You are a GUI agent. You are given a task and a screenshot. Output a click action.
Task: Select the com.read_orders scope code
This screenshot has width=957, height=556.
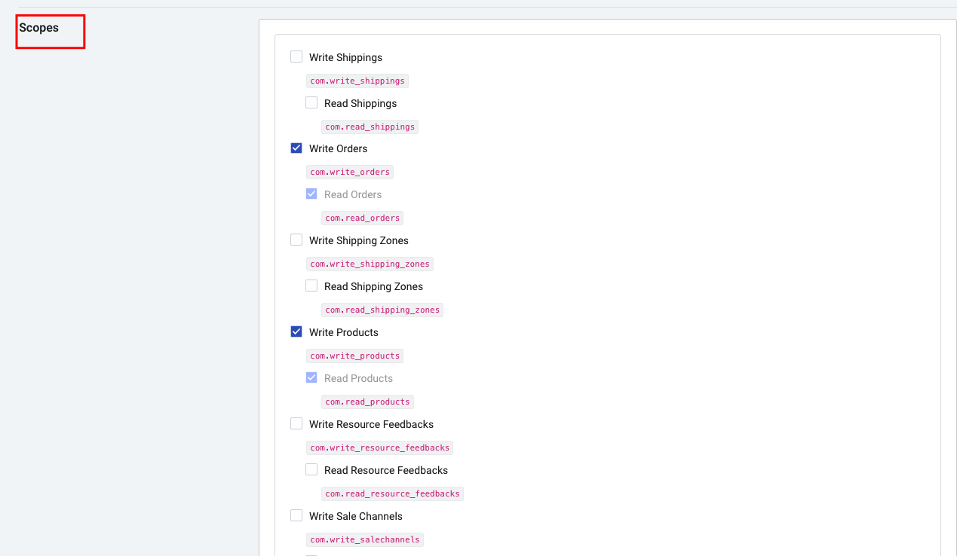(x=362, y=218)
